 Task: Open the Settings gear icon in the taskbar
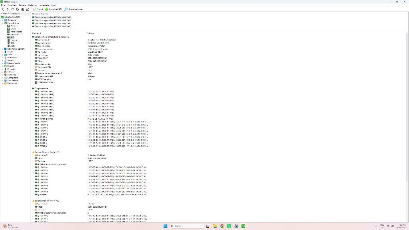tap(236, 226)
